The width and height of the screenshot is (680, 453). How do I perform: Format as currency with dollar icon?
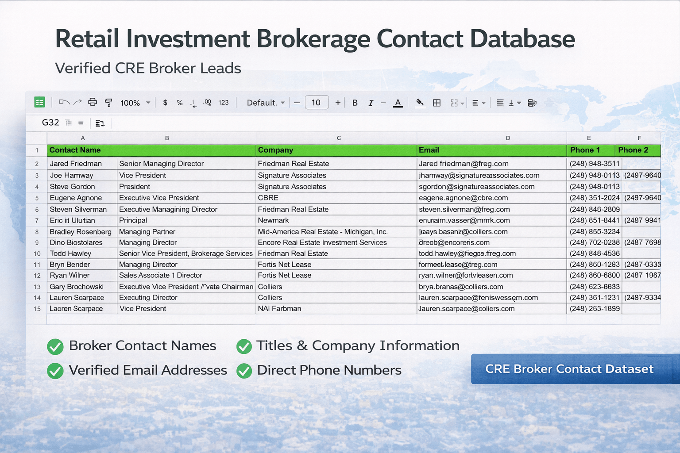click(x=165, y=103)
